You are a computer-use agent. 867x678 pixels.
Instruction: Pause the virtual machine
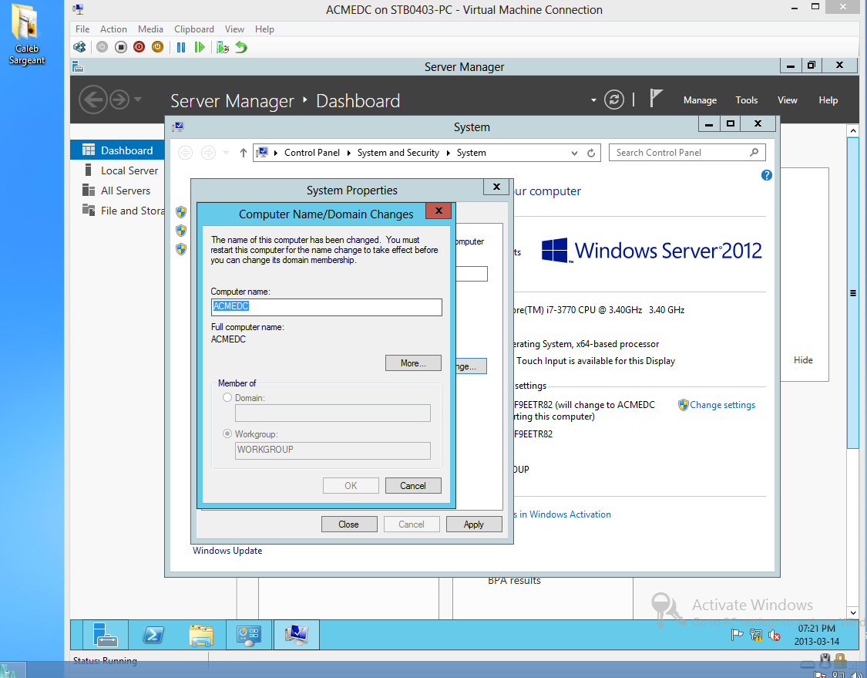pos(181,47)
